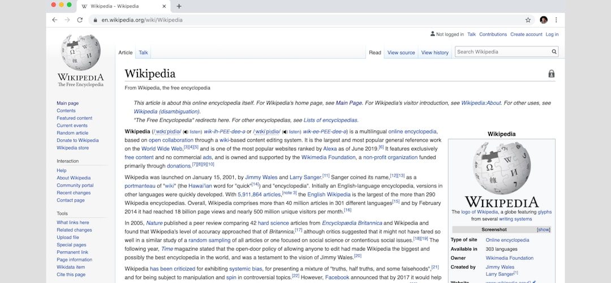
Task: Bookmark this page with the star icon
Action: (528, 20)
